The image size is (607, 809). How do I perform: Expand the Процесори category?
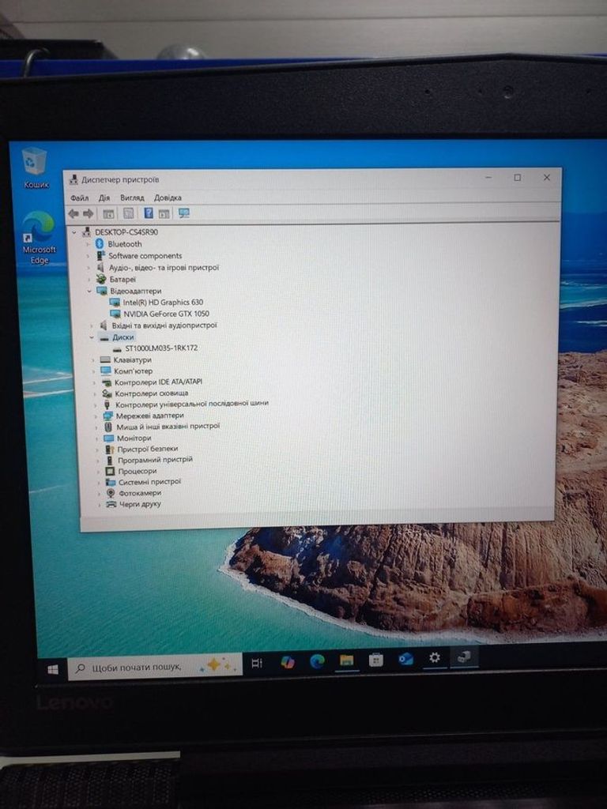pos(98,472)
